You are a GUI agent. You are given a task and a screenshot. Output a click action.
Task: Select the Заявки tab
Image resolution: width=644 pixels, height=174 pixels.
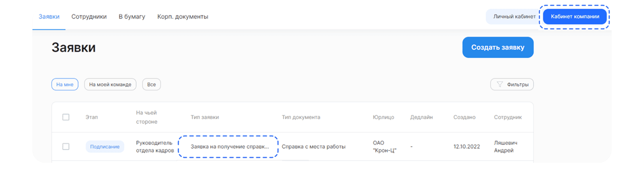coord(49,16)
